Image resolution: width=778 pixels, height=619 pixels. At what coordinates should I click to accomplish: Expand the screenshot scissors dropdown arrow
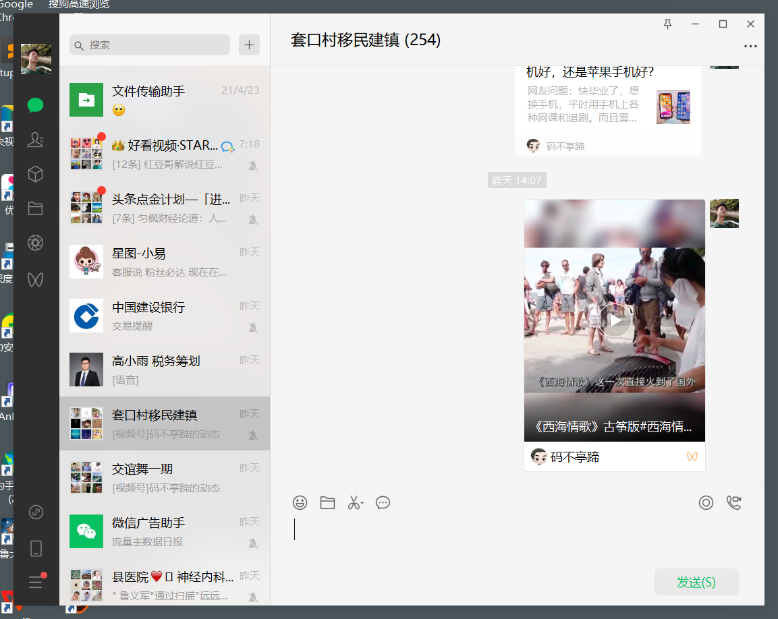[362, 504]
